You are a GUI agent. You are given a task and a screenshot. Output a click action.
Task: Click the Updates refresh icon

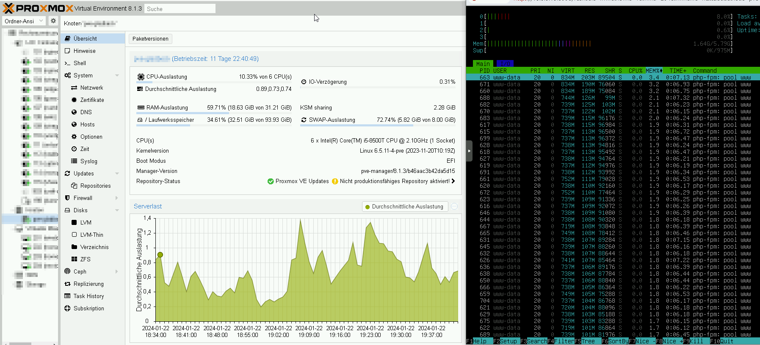pyautogui.click(x=67, y=173)
